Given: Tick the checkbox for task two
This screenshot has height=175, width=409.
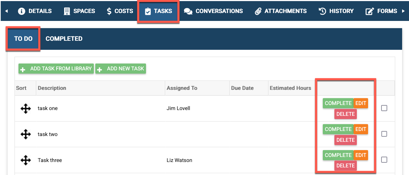Looking at the screenshot, I should pos(384,134).
